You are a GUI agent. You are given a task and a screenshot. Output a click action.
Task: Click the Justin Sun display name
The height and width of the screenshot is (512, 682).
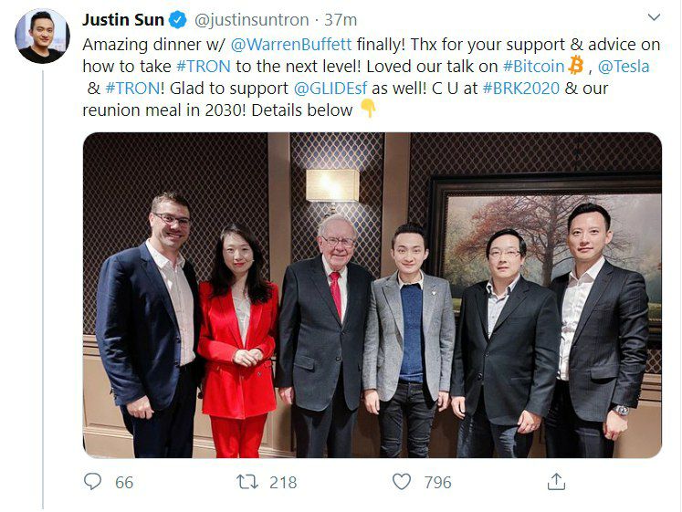pyautogui.click(x=123, y=20)
